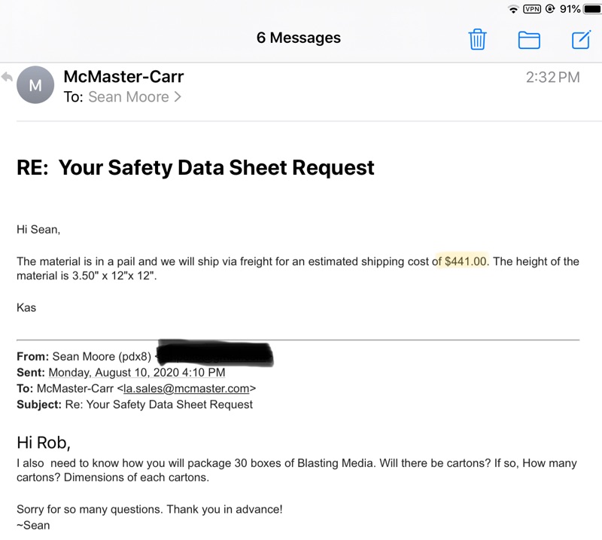Image resolution: width=602 pixels, height=540 pixels.
Task: Open the la.sales@mcmaster.com email link
Action: click(x=187, y=389)
